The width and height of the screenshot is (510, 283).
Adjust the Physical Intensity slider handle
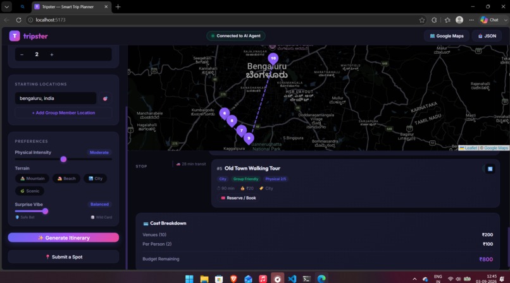(63, 159)
